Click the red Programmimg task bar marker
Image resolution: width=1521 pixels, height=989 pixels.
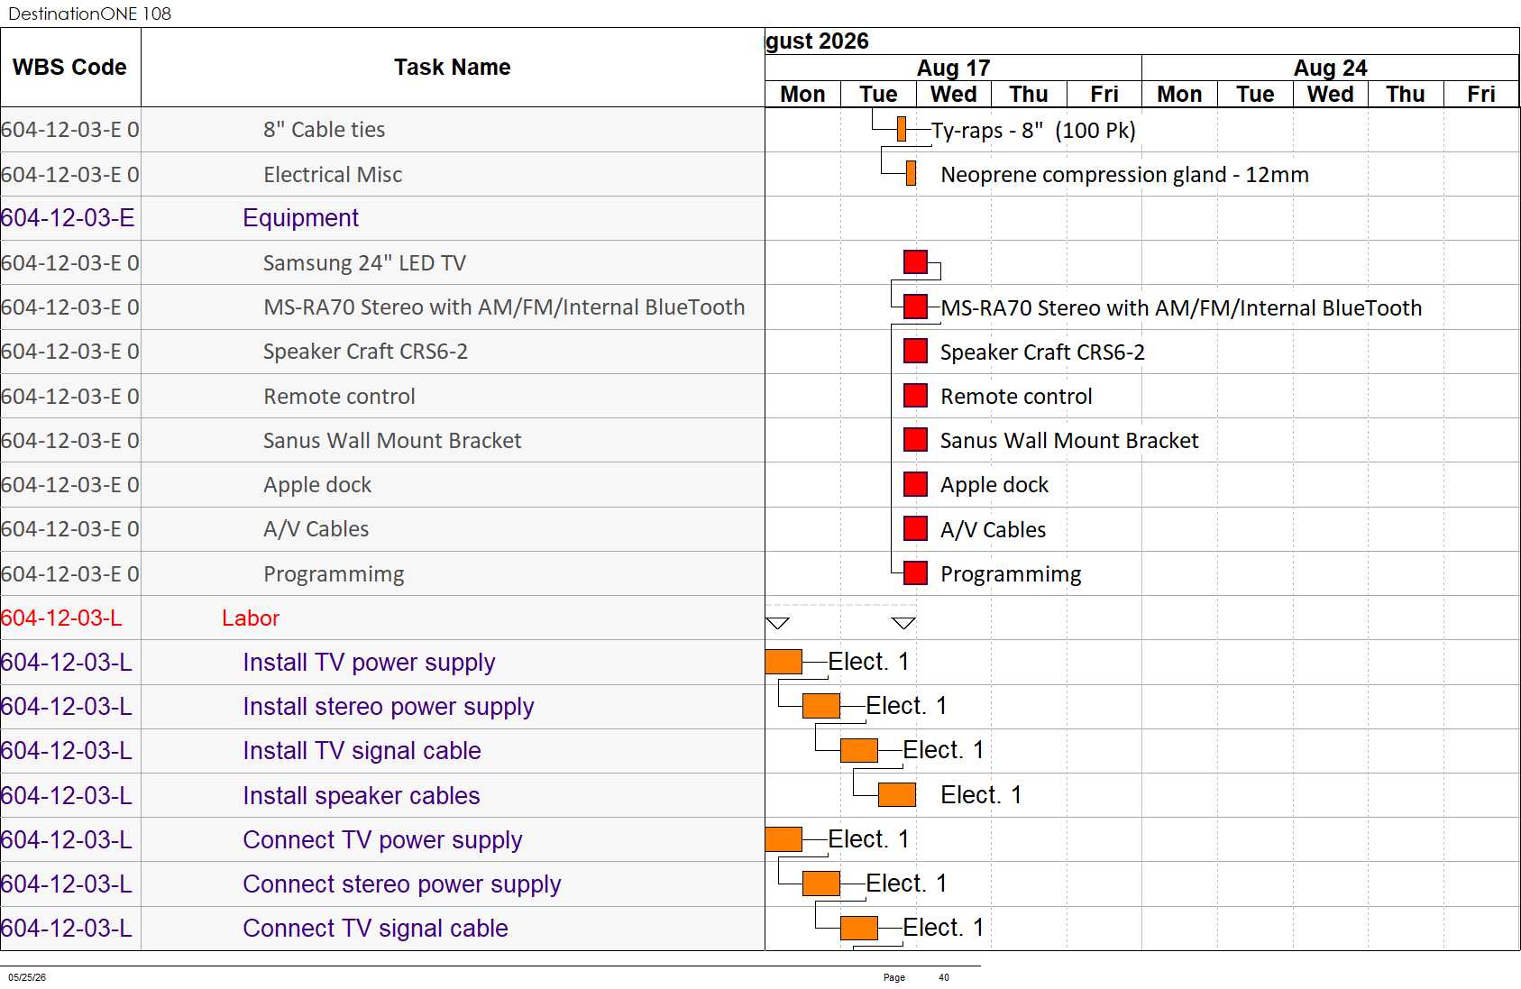click(x=915, y=572)
